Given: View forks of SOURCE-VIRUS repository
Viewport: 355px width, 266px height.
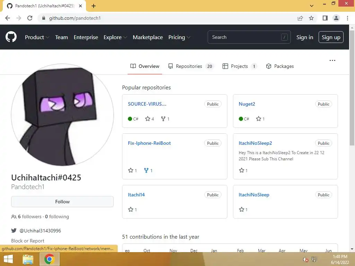Looking at the screenshot, I should (165, 119).
